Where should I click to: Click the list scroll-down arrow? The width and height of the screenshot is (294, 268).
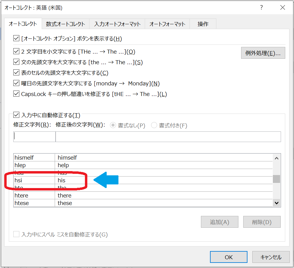pos(276,203)
